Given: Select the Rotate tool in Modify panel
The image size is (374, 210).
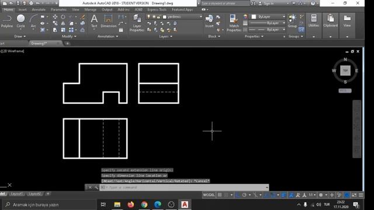Looking at the screenshot, I should pyautogui.click(x=63, y=17).
